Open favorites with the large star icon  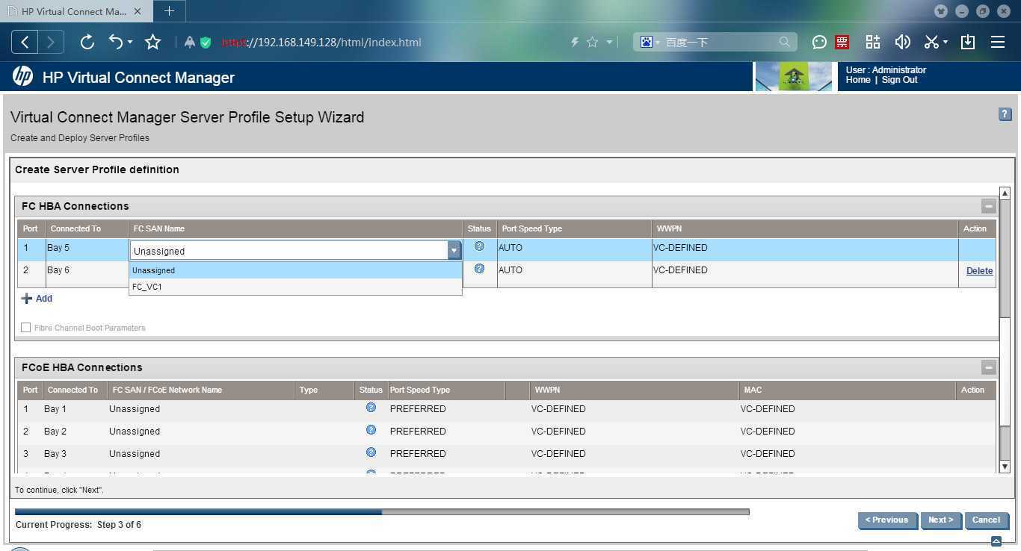click(153, 42)
